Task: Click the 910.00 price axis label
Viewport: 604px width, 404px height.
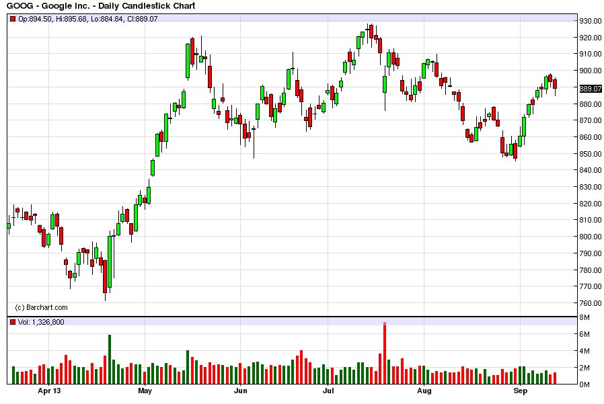Action: click(591, 54)
